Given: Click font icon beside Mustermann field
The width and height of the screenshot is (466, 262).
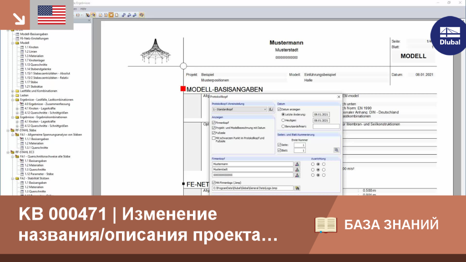Looking at the screenshot, I should (x=297, y=164).
